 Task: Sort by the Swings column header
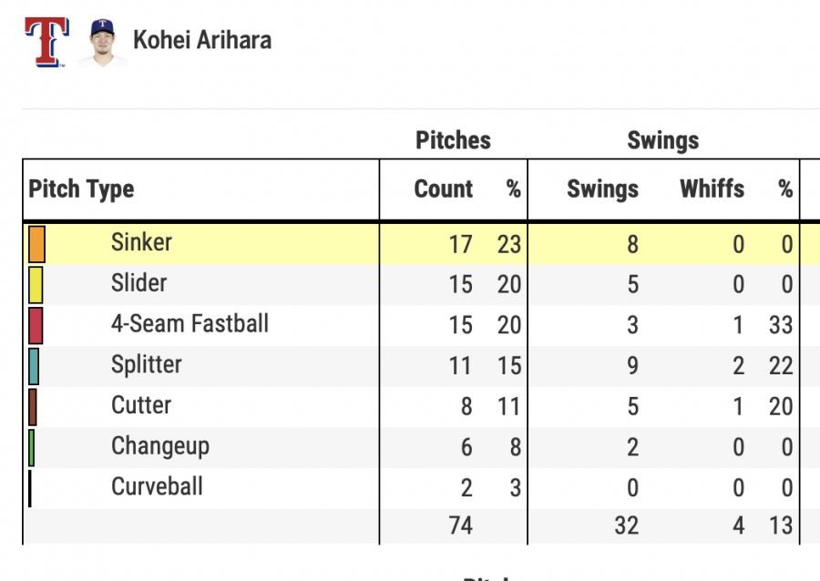[602, 189]
